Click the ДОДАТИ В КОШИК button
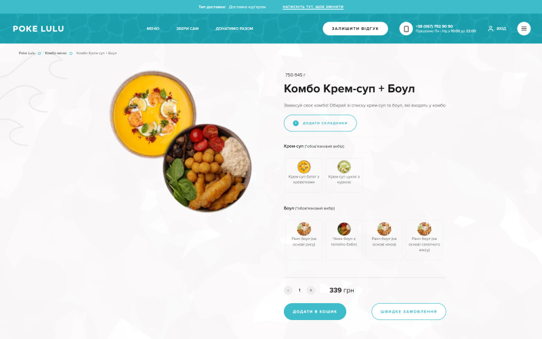The width and height of the screenshot is (542, 339). [x=315, y=311]
